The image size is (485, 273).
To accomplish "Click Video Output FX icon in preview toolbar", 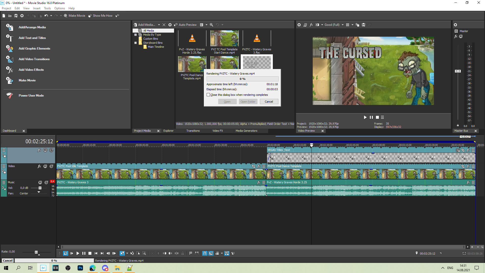I will click(311, 25).
